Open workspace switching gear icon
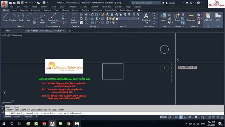 (x=196, y=117)
